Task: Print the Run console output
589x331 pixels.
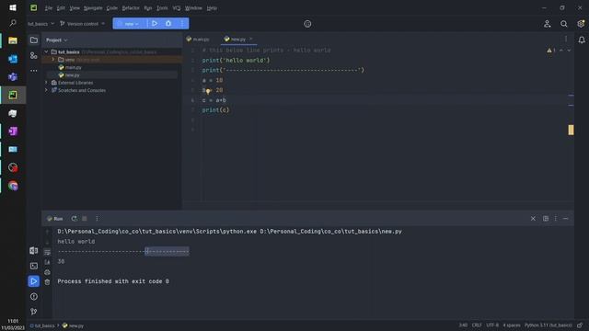Action: [x=47, y=272]
